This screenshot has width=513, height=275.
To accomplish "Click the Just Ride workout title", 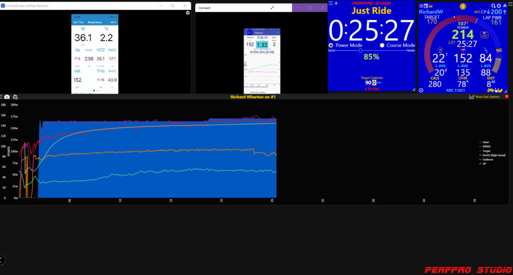I will (371, 11).
